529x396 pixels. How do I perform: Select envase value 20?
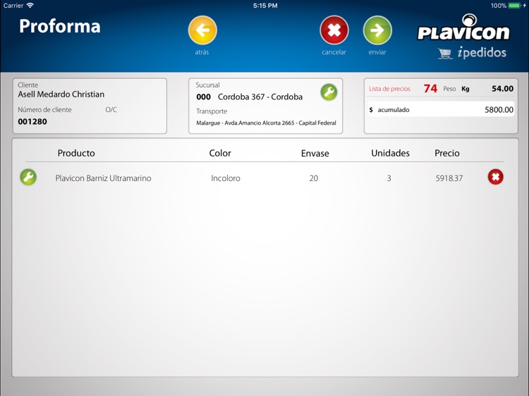(x=314, y=178)
